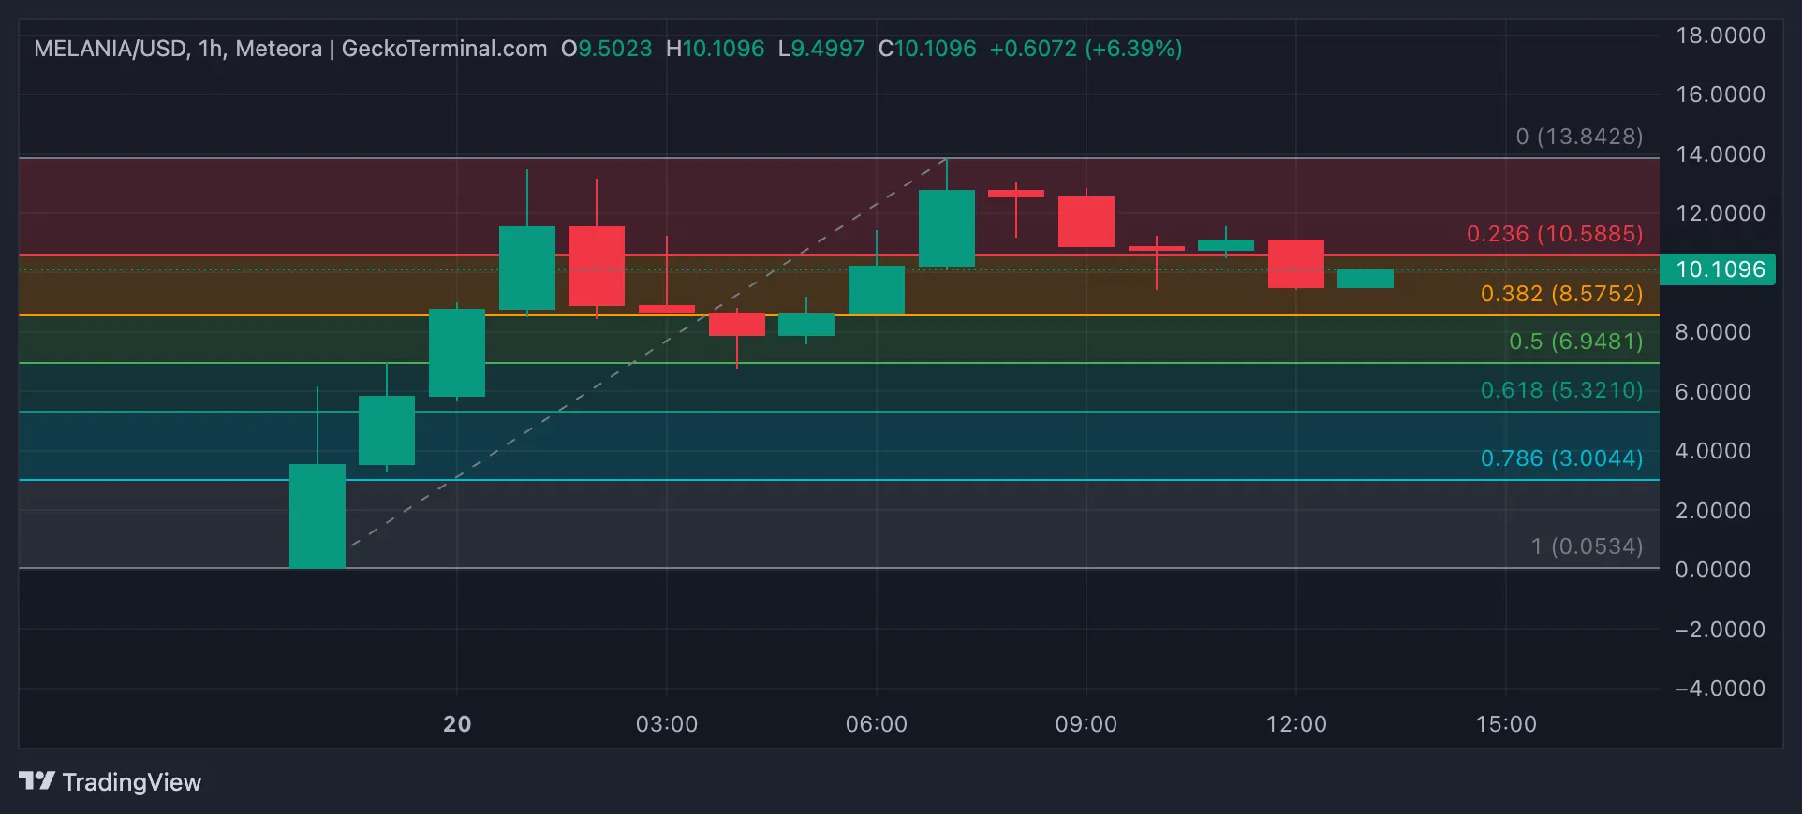Click the TradingView logo icon

pos(37,781)
